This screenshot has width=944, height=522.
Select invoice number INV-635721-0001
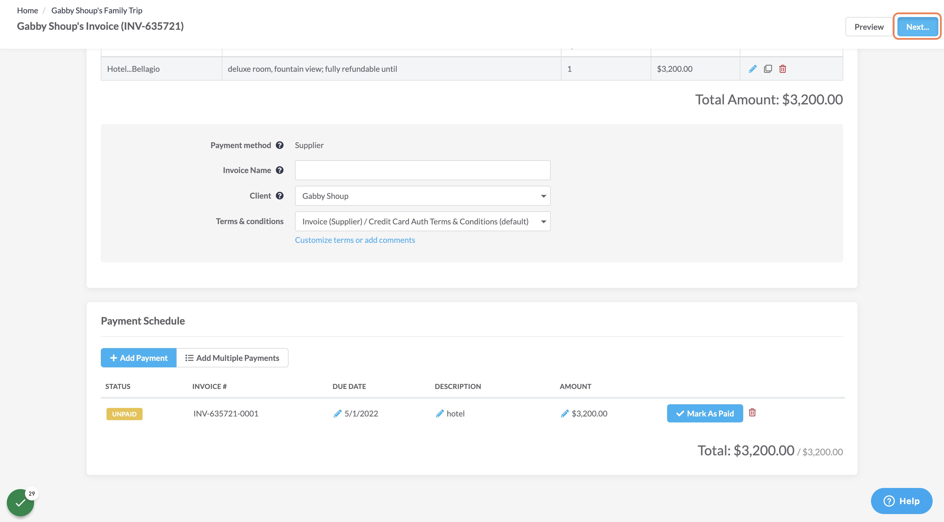pyautogui.click(x=226, y=414)
